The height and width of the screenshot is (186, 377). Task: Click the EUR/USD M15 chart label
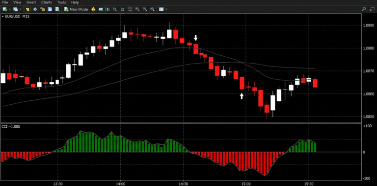[x=17, y=17]
